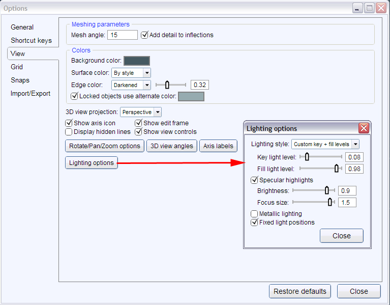
Task: Open Import/Export settings tab
Action: [31, 93]
